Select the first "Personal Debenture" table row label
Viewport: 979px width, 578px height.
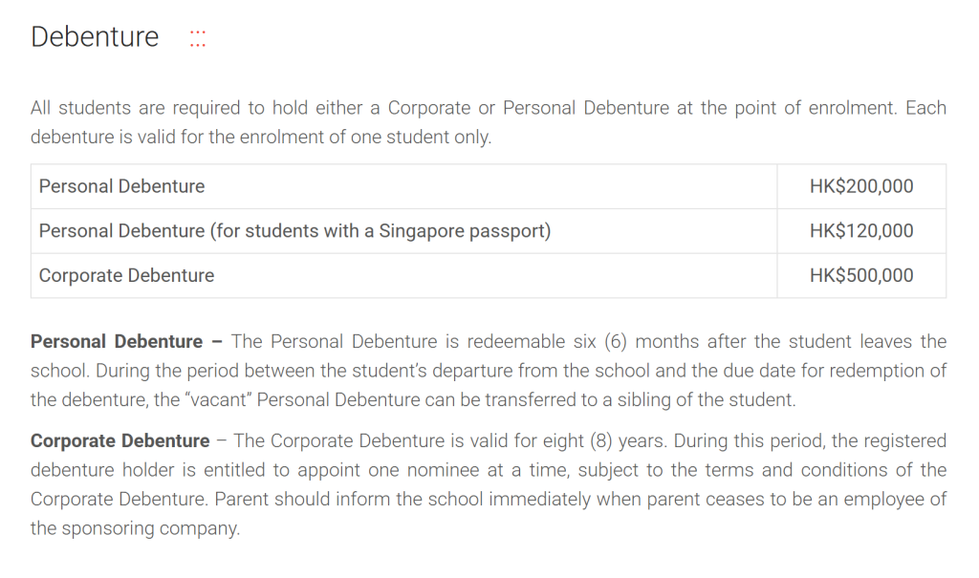click(x=121, y=186)
